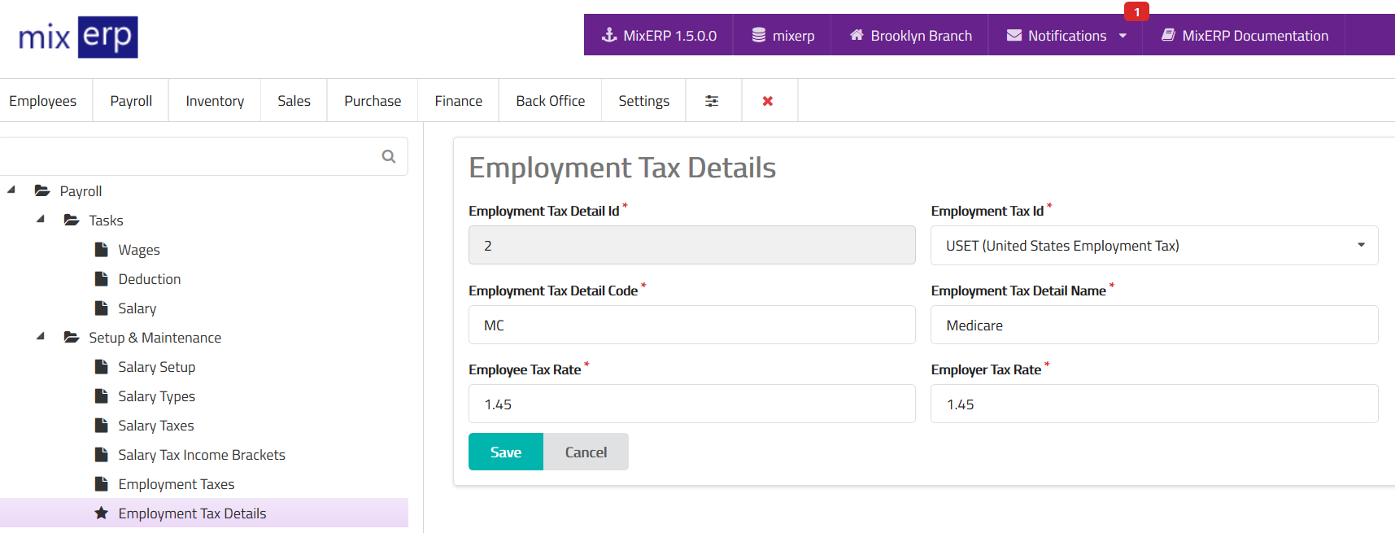Image resolution: width=1395 pixels, height=533 pixels.
Task: Open the Employment Tax Id dropdown
Action: click(1153, 245)
